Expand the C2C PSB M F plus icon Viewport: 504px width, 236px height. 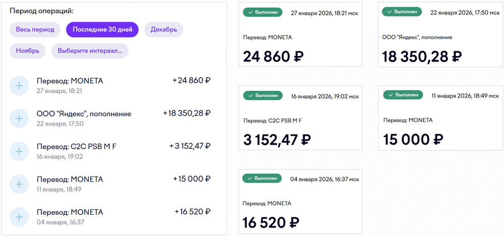19,151
